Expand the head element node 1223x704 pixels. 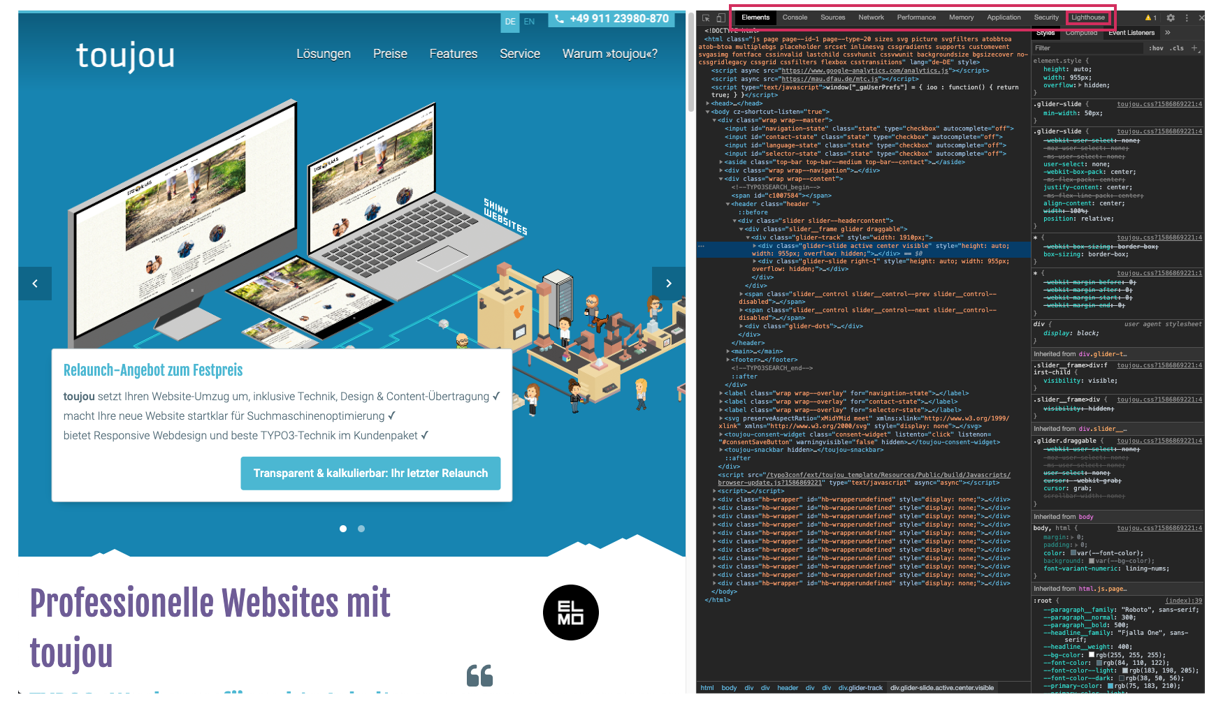coord(708,103)
